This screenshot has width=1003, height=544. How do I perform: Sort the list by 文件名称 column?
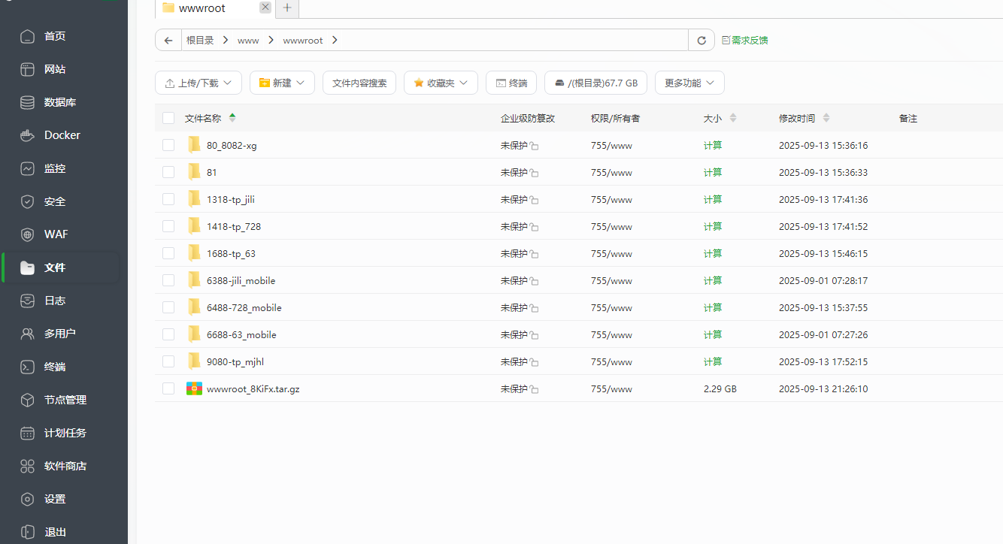(x=211, y=118)
